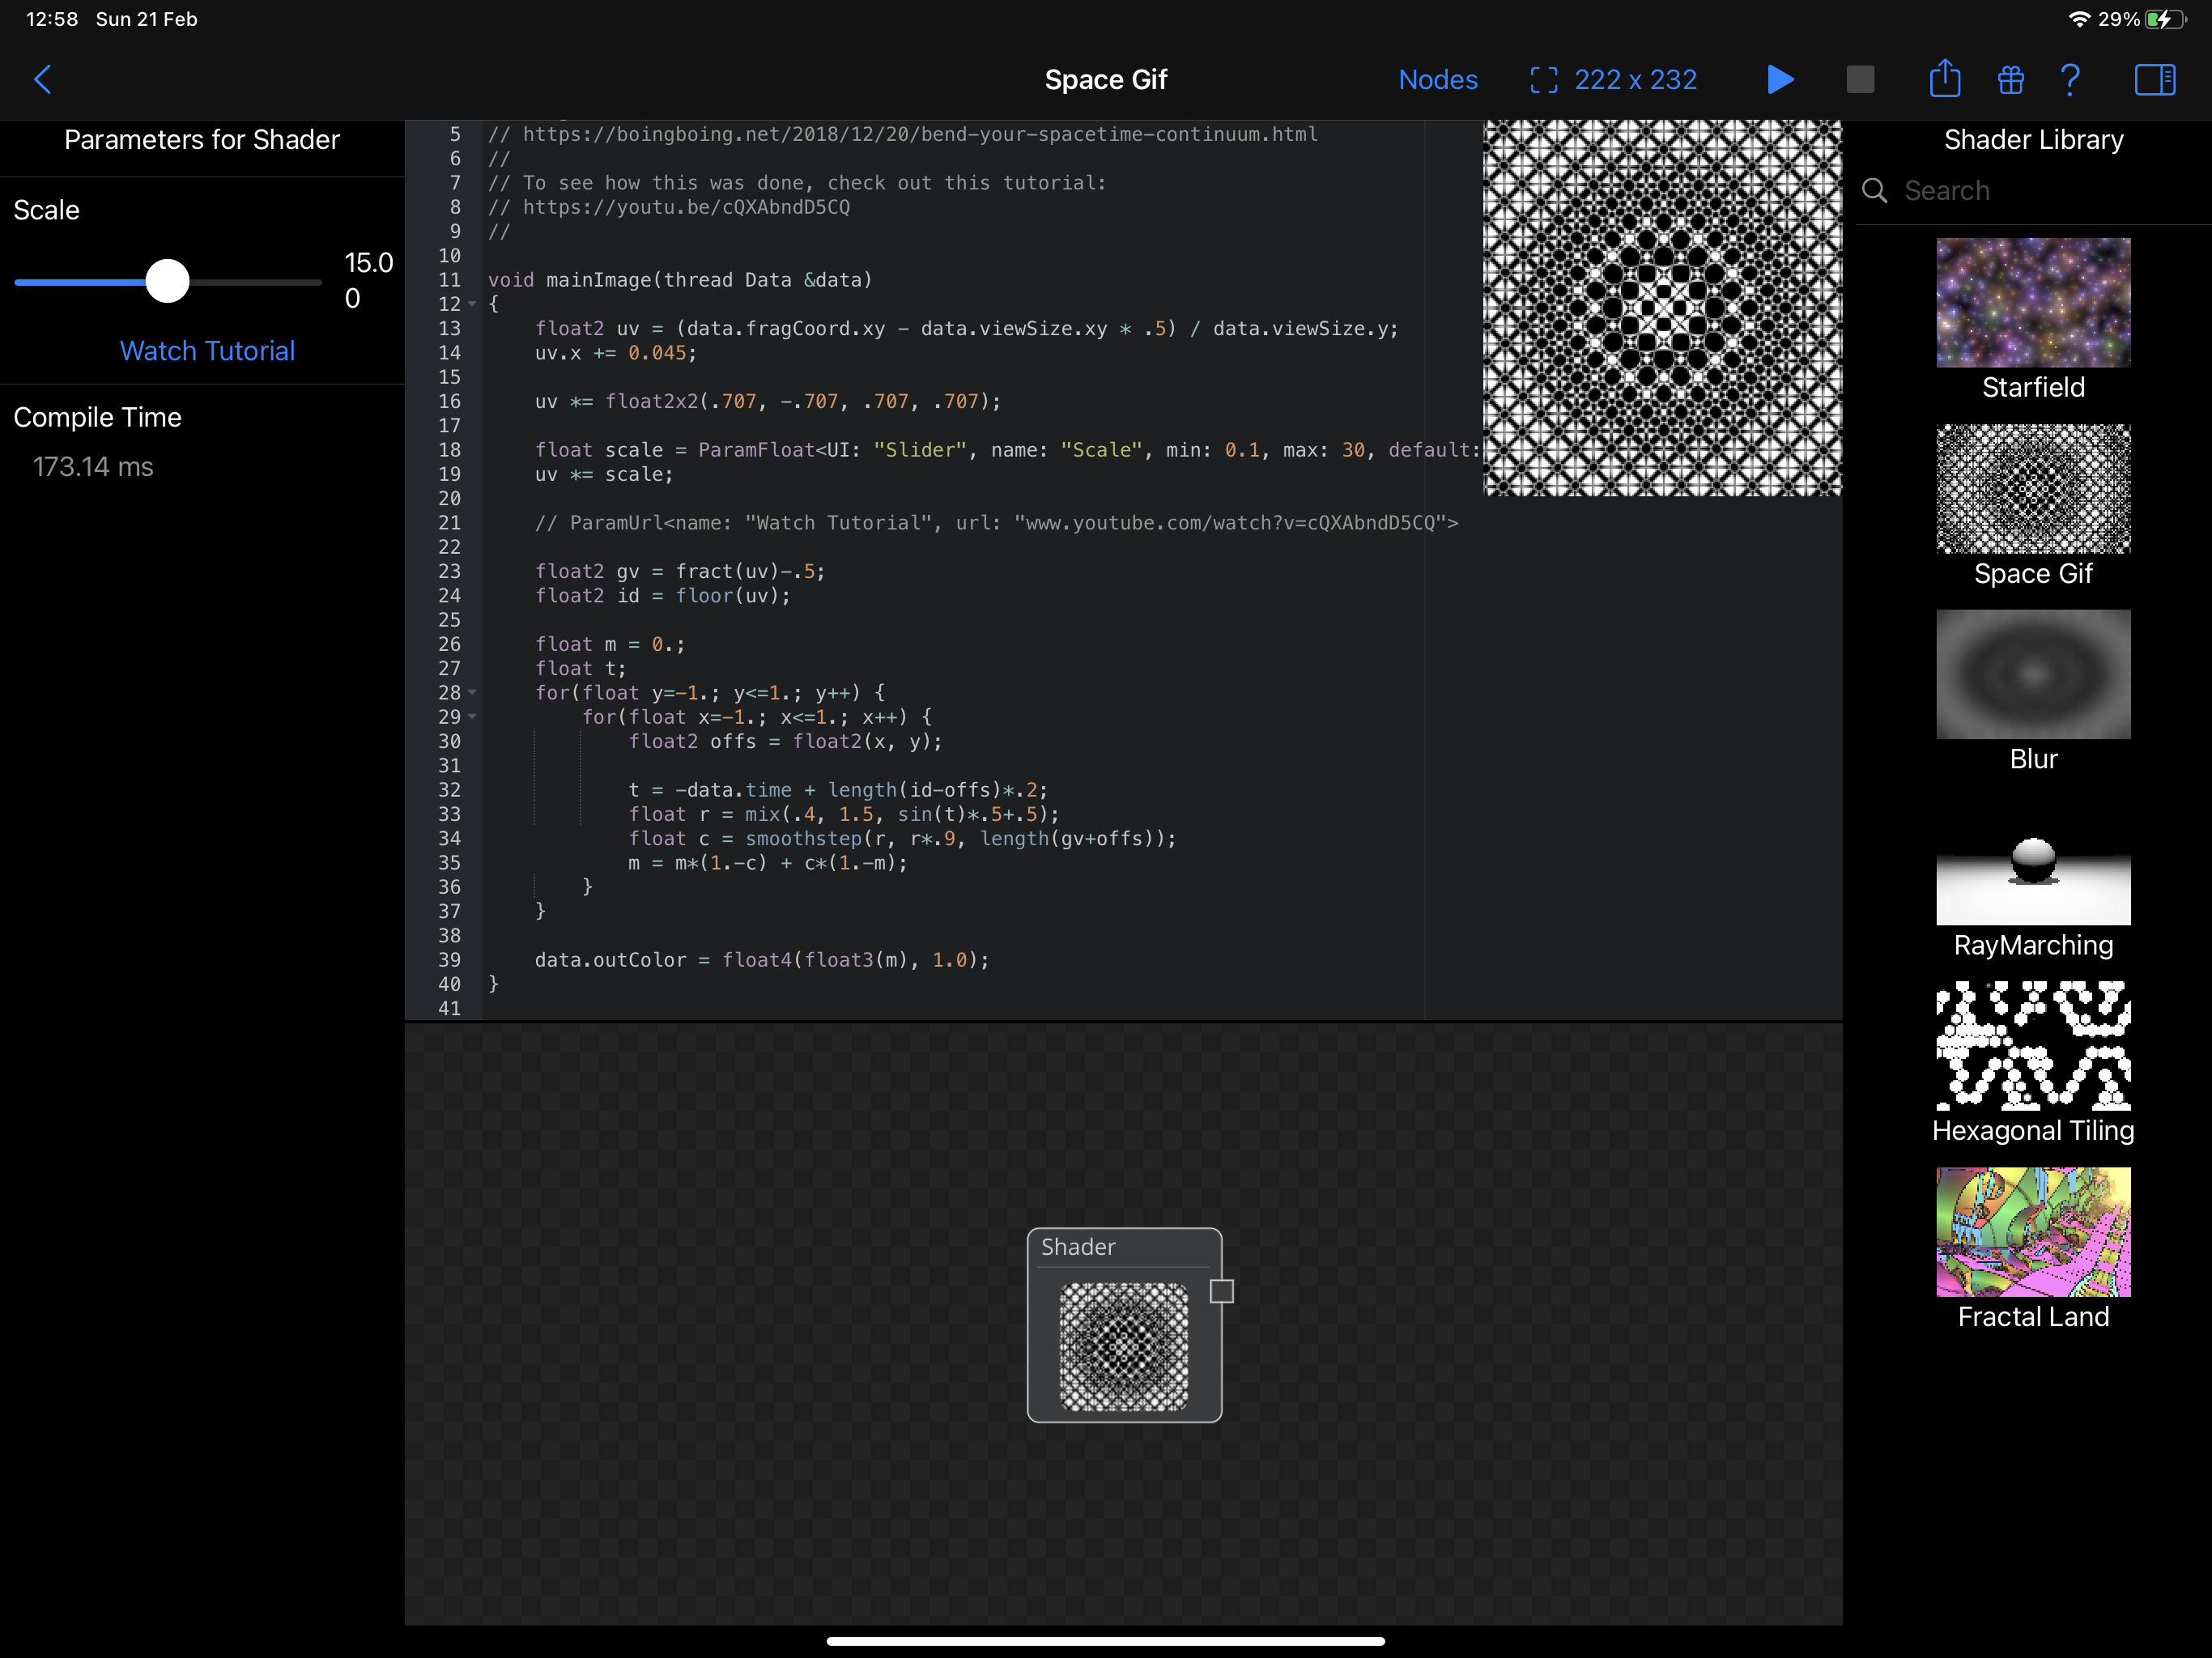Screen dimensions: 2212x1658
Task: Click the Wi-Fi status icon
Action: tap(2079, 19)
